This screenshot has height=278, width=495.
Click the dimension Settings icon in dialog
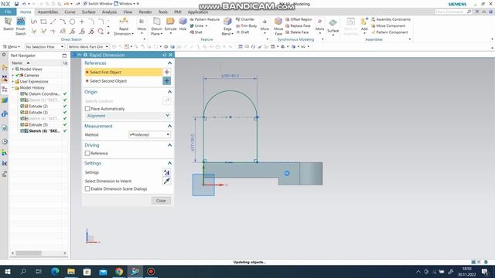167,172
